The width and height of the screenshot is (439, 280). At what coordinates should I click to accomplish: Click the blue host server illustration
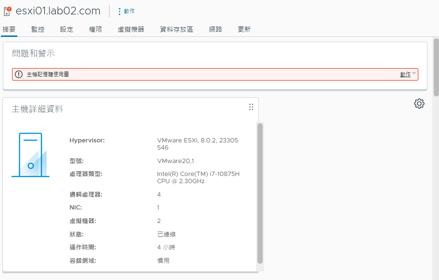pyautogui.click(x=30, y=155)
